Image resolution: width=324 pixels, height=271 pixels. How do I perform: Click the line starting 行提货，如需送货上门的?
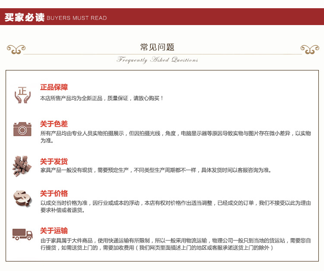(x=157, y=248)
